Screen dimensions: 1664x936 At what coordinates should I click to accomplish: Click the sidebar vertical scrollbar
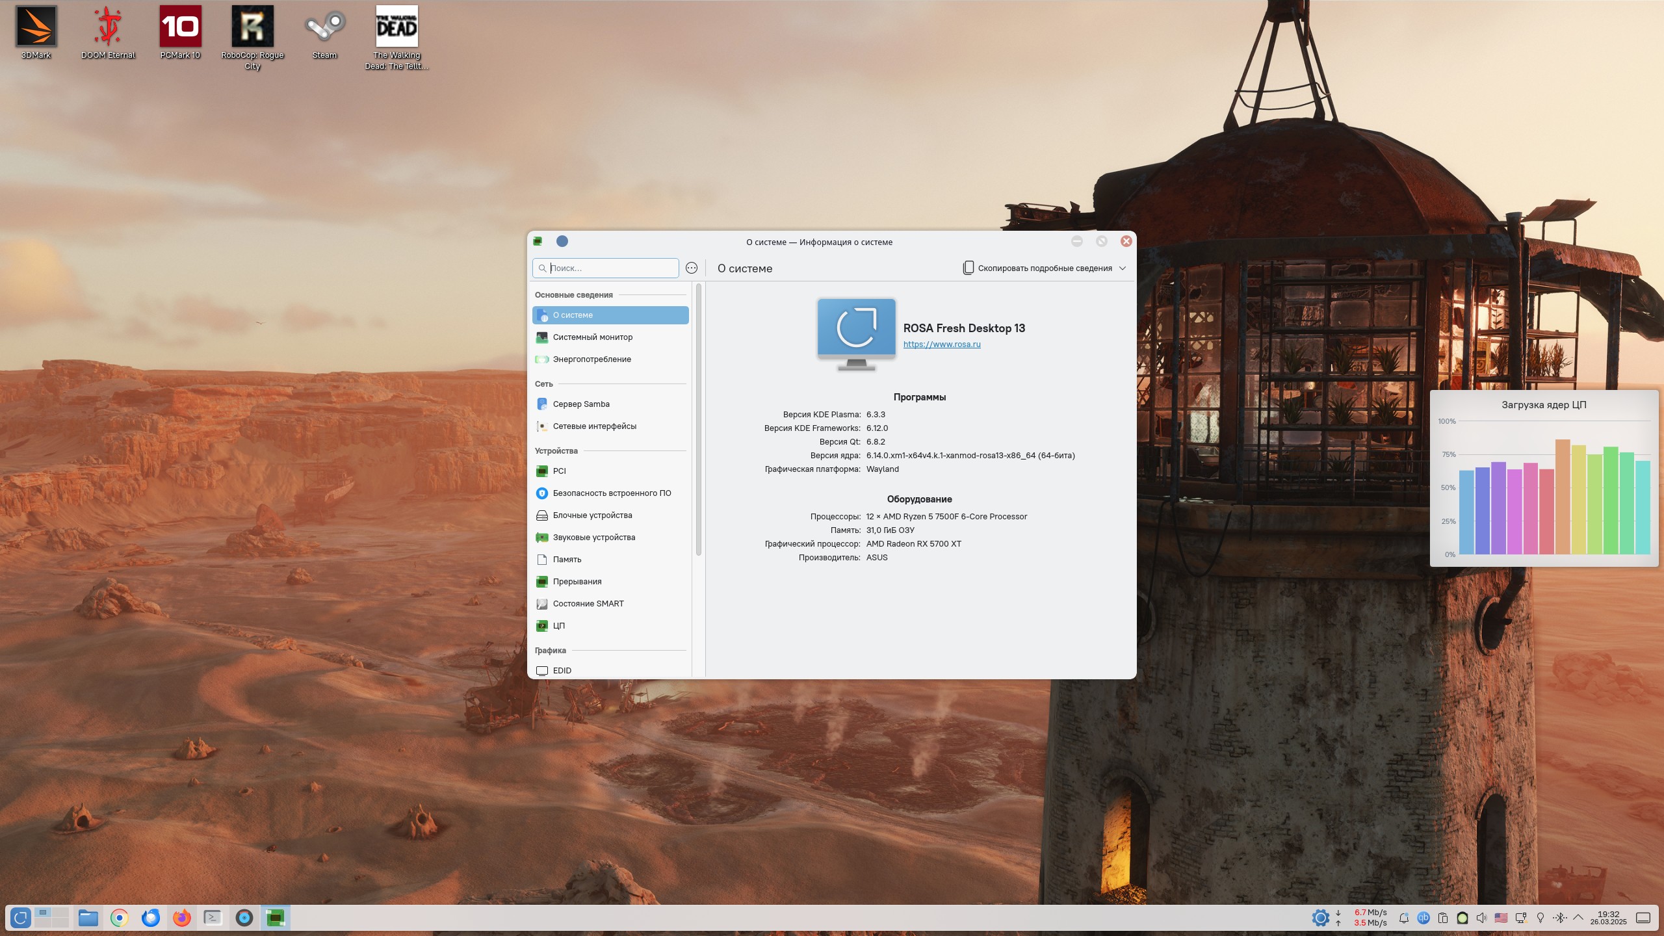click(x=699, y=419)
